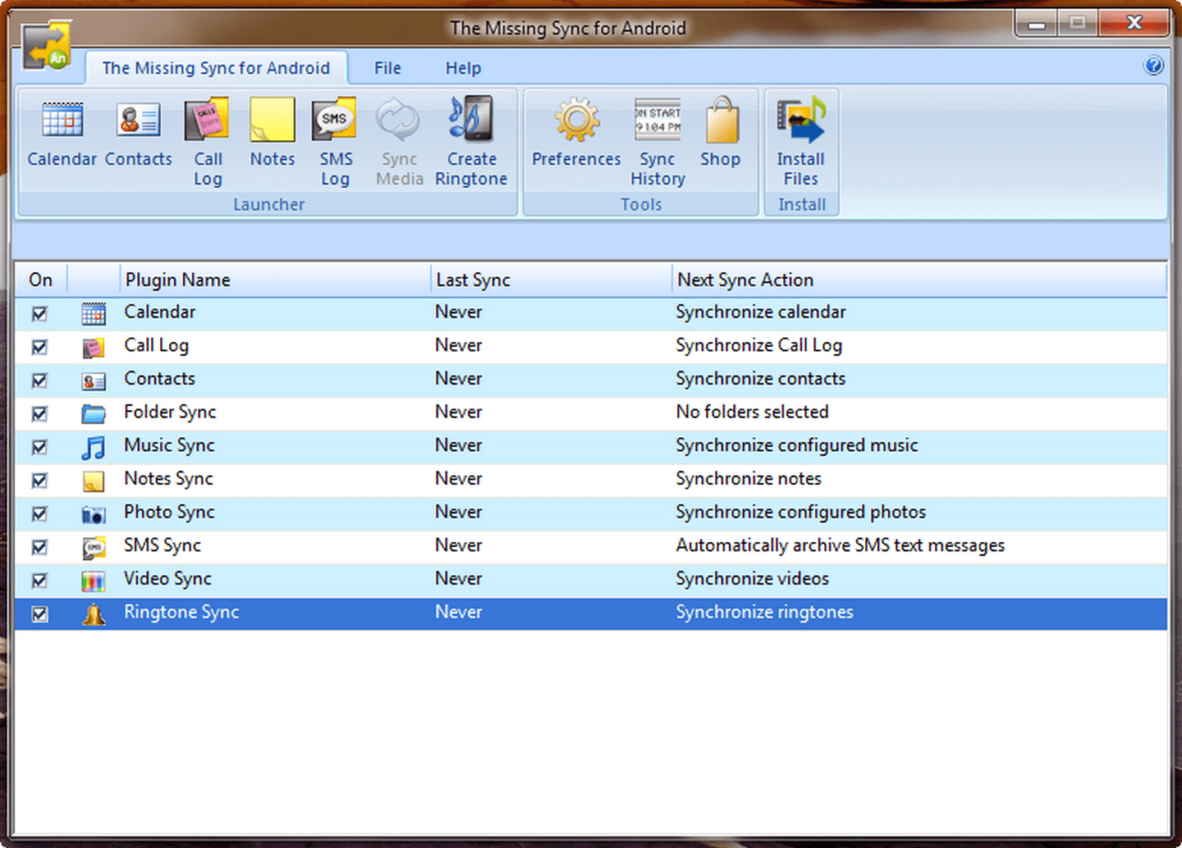This screenshot has height=848, width=1182.
Task: Open the Calendar launcher icon
Action: [x=62, y=121]
